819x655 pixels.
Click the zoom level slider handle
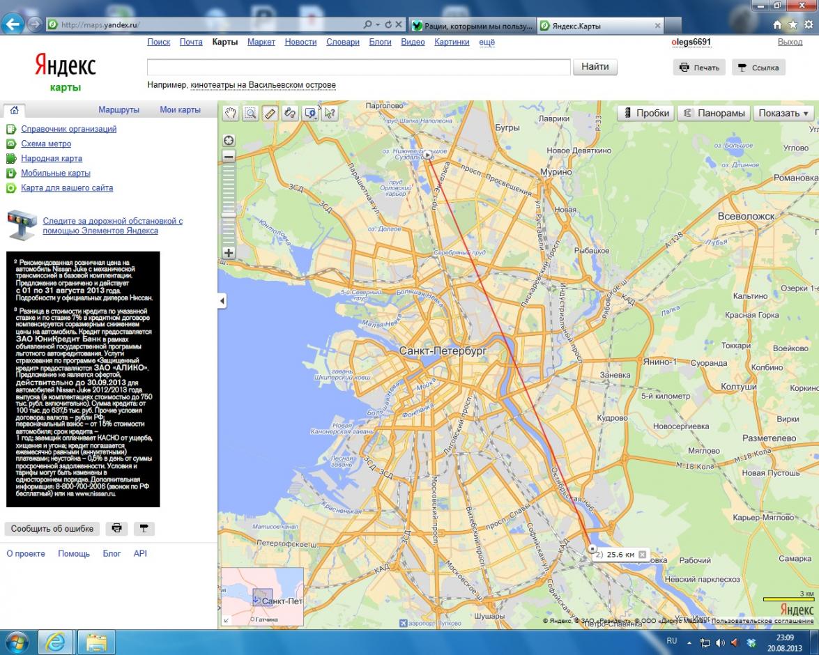click(x=229, y=214)
